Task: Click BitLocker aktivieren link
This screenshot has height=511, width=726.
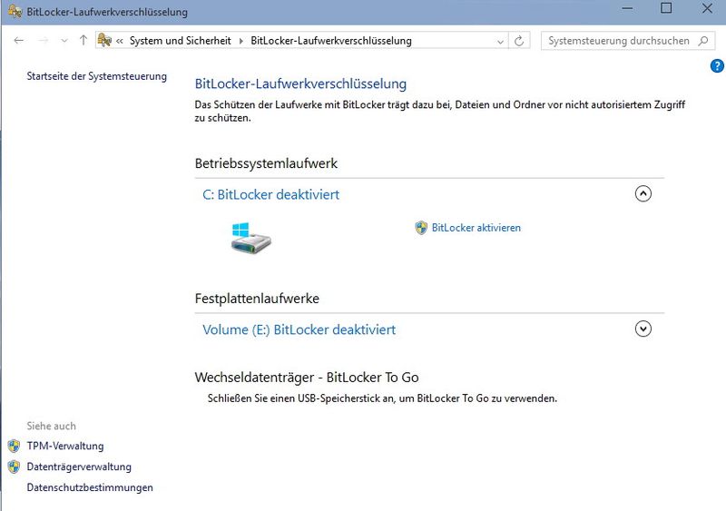Action: 476,228
